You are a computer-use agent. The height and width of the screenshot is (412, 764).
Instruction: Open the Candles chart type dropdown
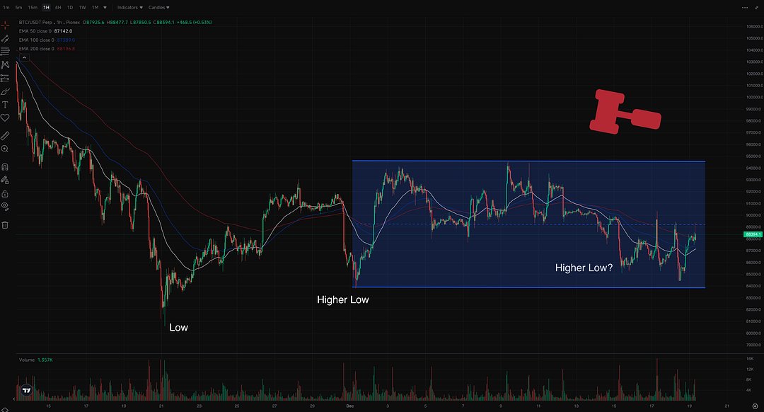(159, 7)
